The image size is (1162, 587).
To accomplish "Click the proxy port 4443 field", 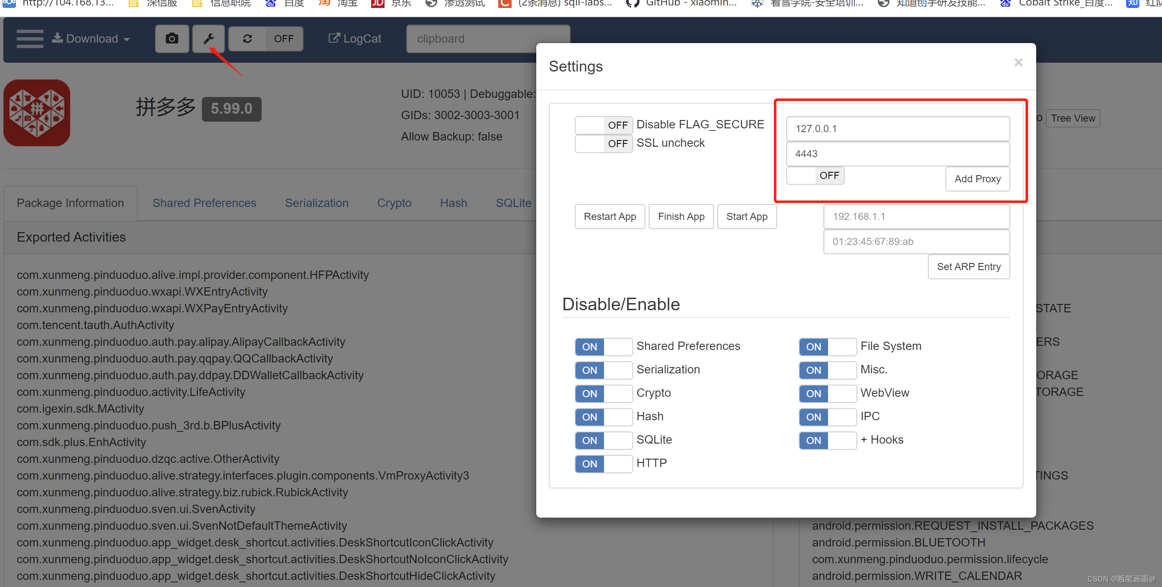I will pos(897,154).
